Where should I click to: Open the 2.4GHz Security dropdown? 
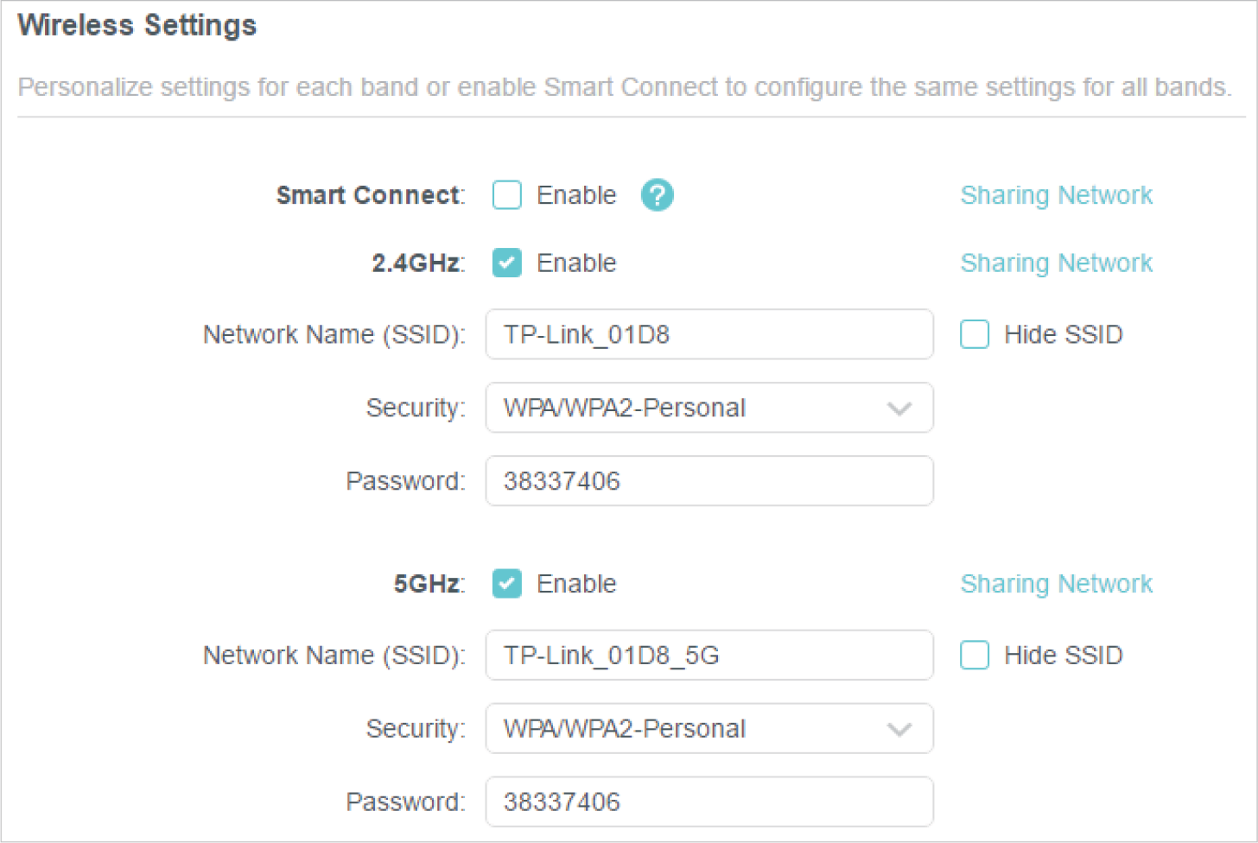(708, 408)
